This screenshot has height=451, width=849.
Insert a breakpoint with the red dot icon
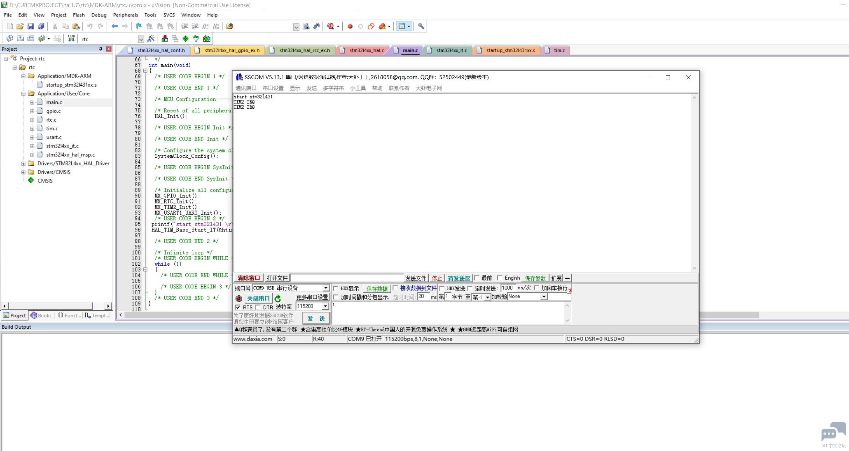[350, 26]
